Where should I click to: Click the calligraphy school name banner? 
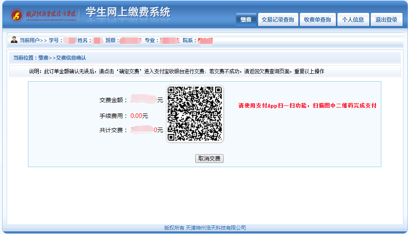coord(50,15)
